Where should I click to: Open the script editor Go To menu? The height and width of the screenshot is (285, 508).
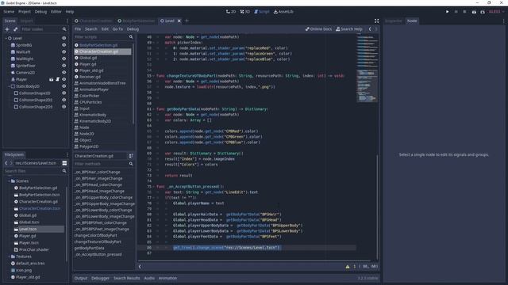click(x=117, y=29)
